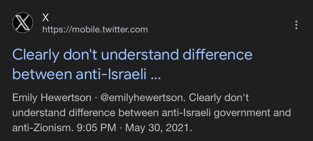
Task: Click the word "Clearly" in blue title
Action: (x=36, y=55)
